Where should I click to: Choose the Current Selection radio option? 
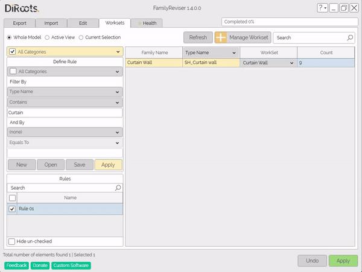[x=81, y=37]
